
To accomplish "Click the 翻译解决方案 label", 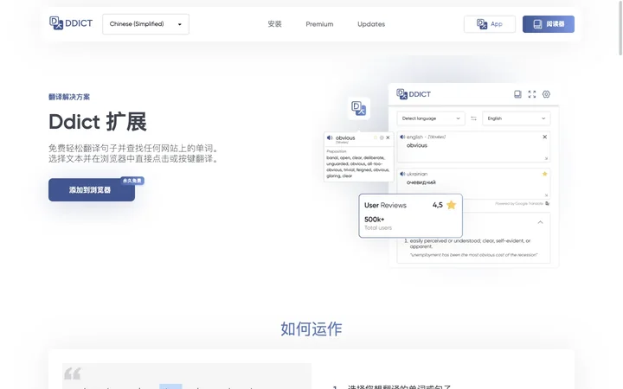I will 69,97.
